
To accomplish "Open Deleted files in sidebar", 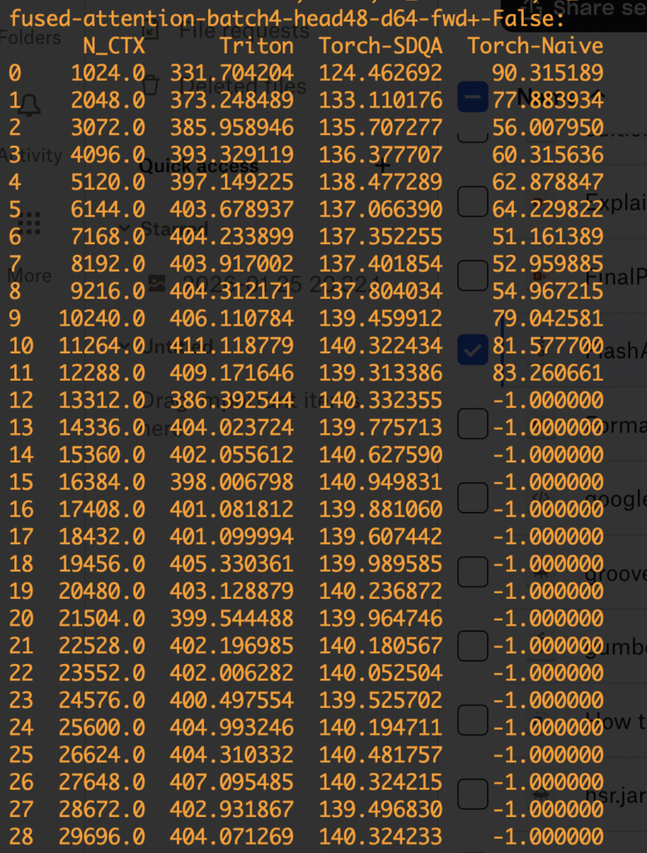I will pos(242,85).
